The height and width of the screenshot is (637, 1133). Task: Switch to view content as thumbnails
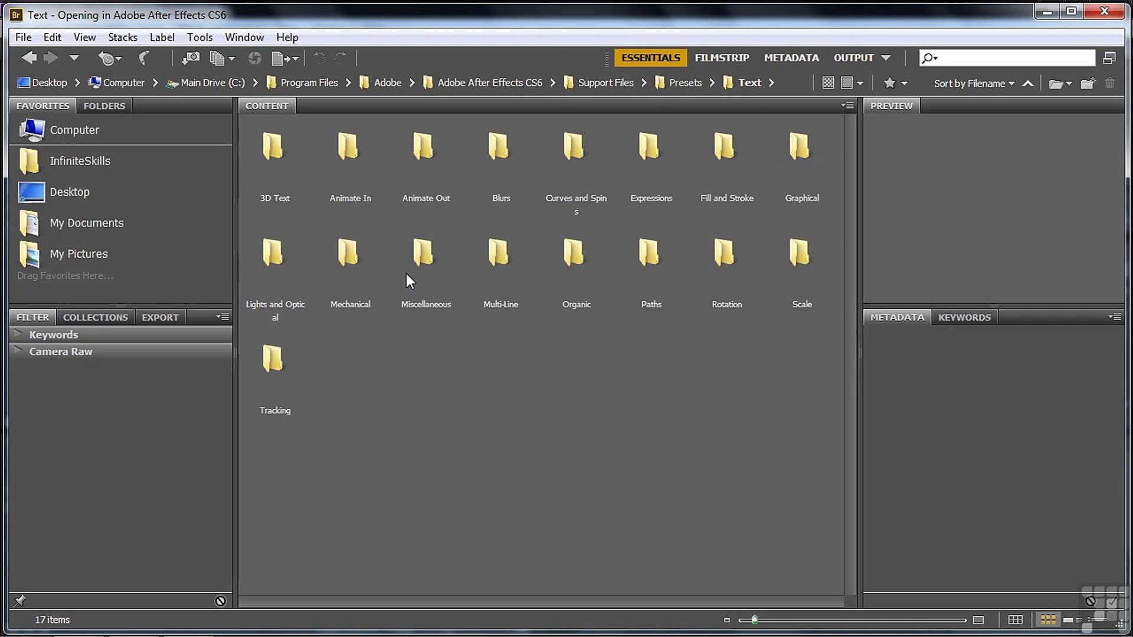1047,619
